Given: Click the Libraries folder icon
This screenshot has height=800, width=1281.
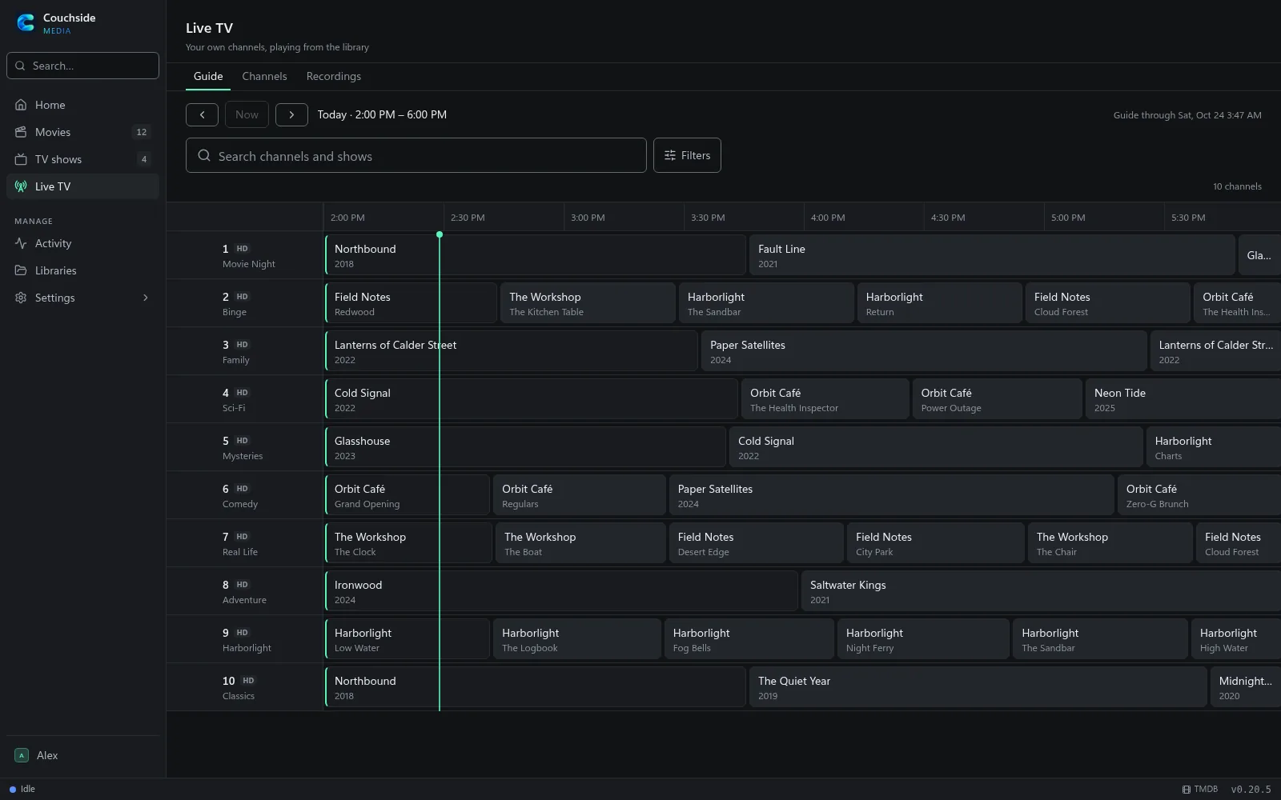Looking at the screenshot, I should coord(21,270).
